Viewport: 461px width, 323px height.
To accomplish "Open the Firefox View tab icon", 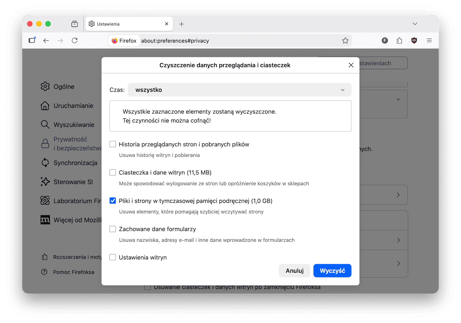I will tap(74, 24).
